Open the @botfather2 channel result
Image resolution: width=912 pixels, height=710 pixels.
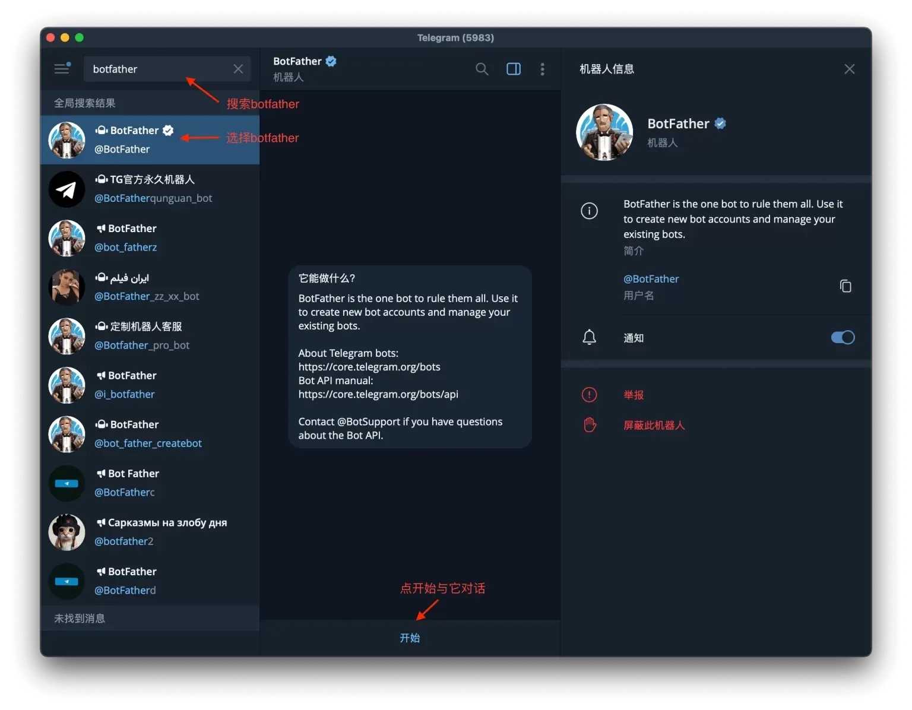[x=150, y=532]
